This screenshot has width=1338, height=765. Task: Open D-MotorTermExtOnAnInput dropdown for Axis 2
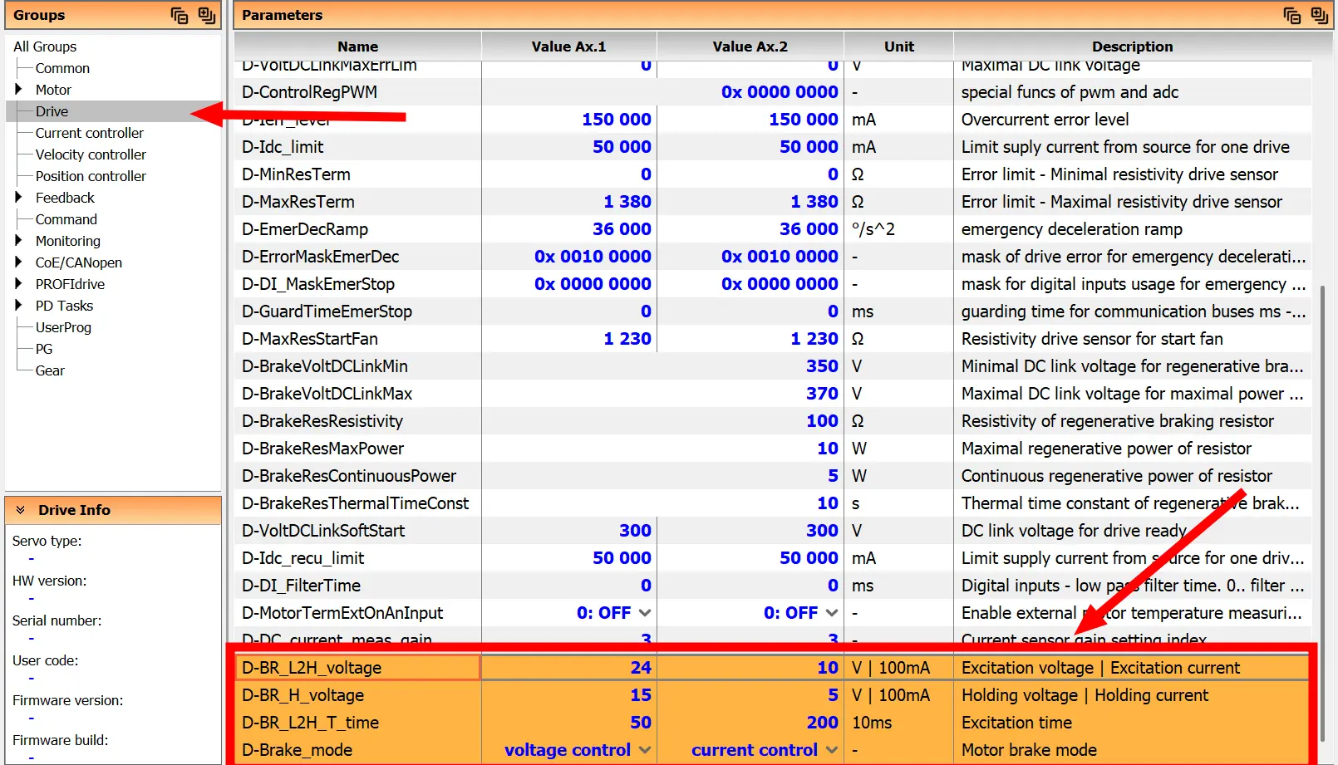832,613
